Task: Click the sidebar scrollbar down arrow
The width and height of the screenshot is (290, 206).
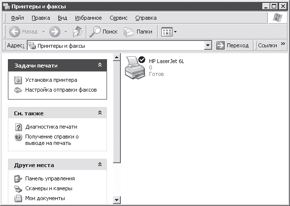Action: coord(116,200)
